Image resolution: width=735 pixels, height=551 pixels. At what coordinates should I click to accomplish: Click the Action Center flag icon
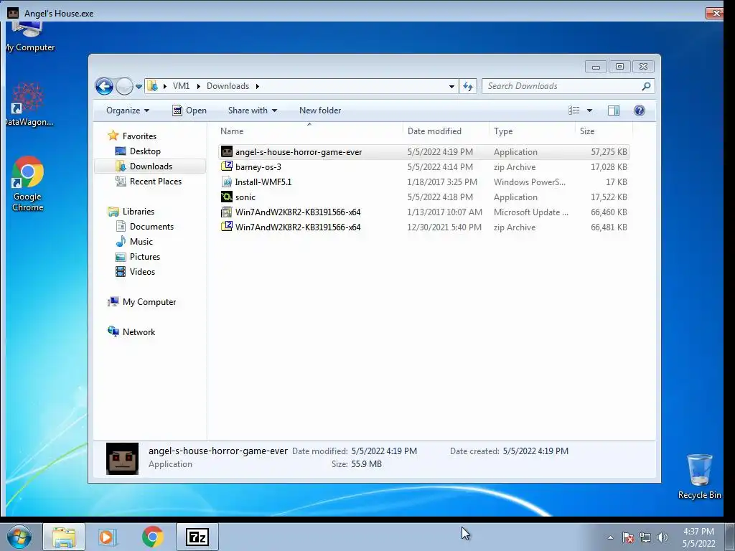click(627, 537)
